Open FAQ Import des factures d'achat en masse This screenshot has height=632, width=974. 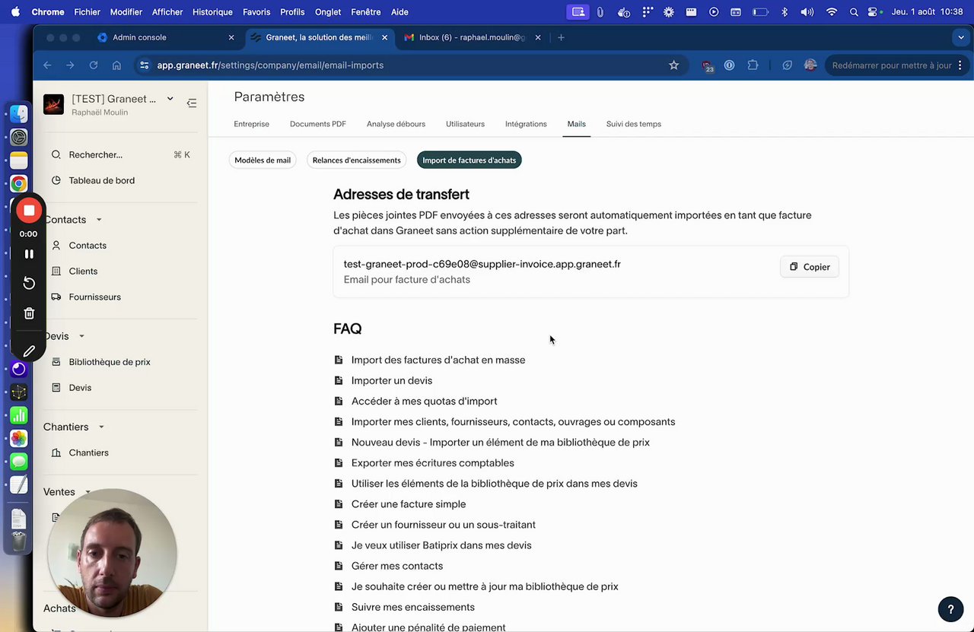pyautogui.click(x=438, y=360)
